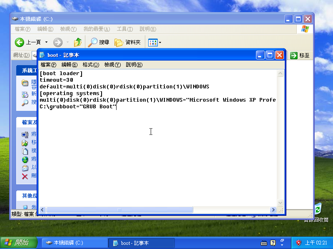Open Explorer's 編輯(E) menu
333x249 pixels.
click(45, 29)
